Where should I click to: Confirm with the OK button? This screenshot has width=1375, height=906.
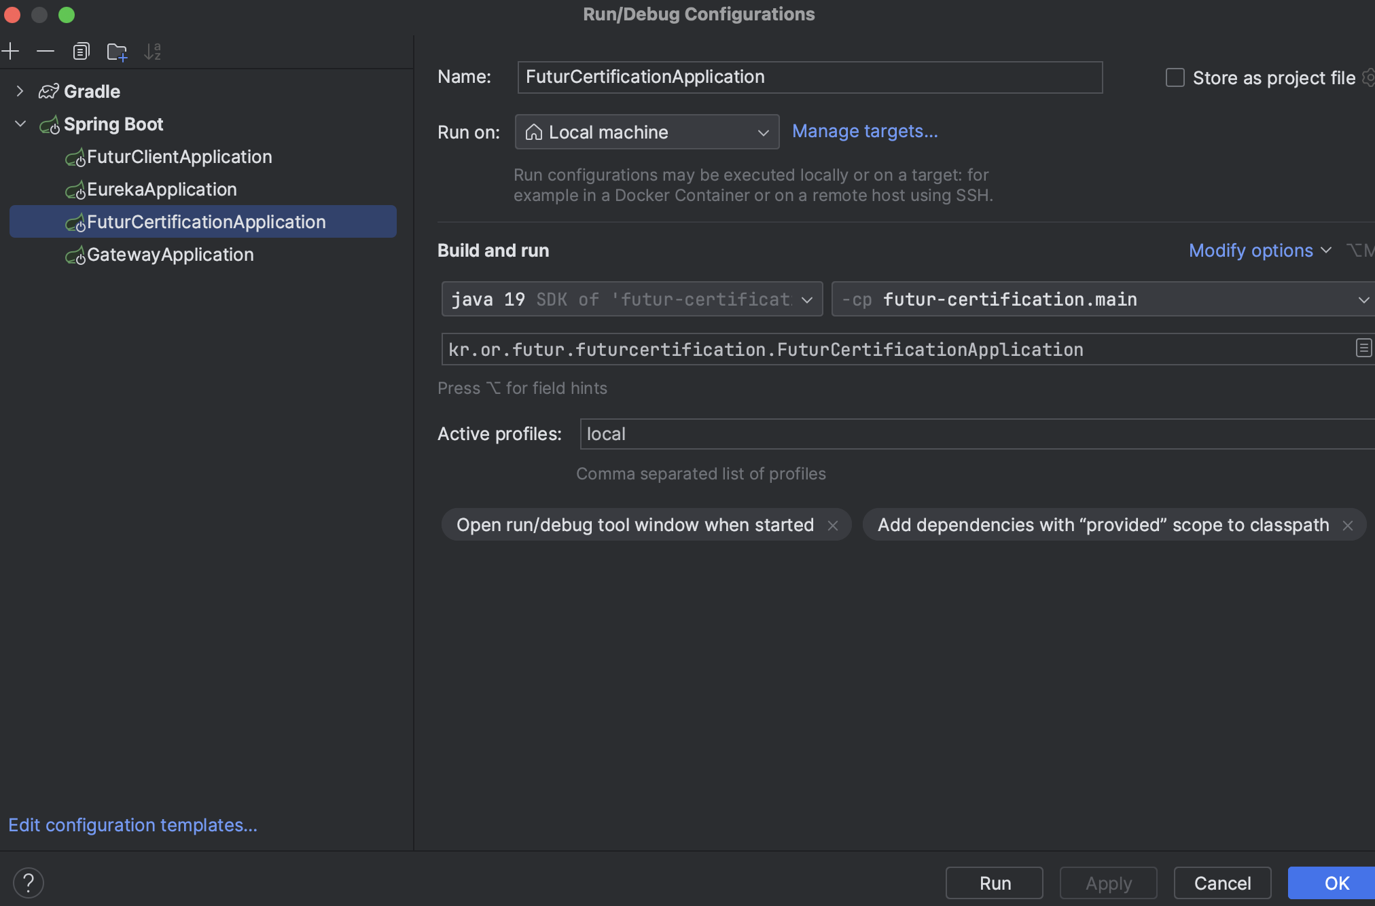tap(1332, 883)
